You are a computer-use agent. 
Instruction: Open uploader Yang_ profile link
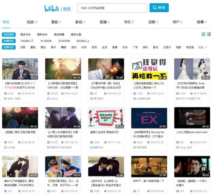(186, 147)
